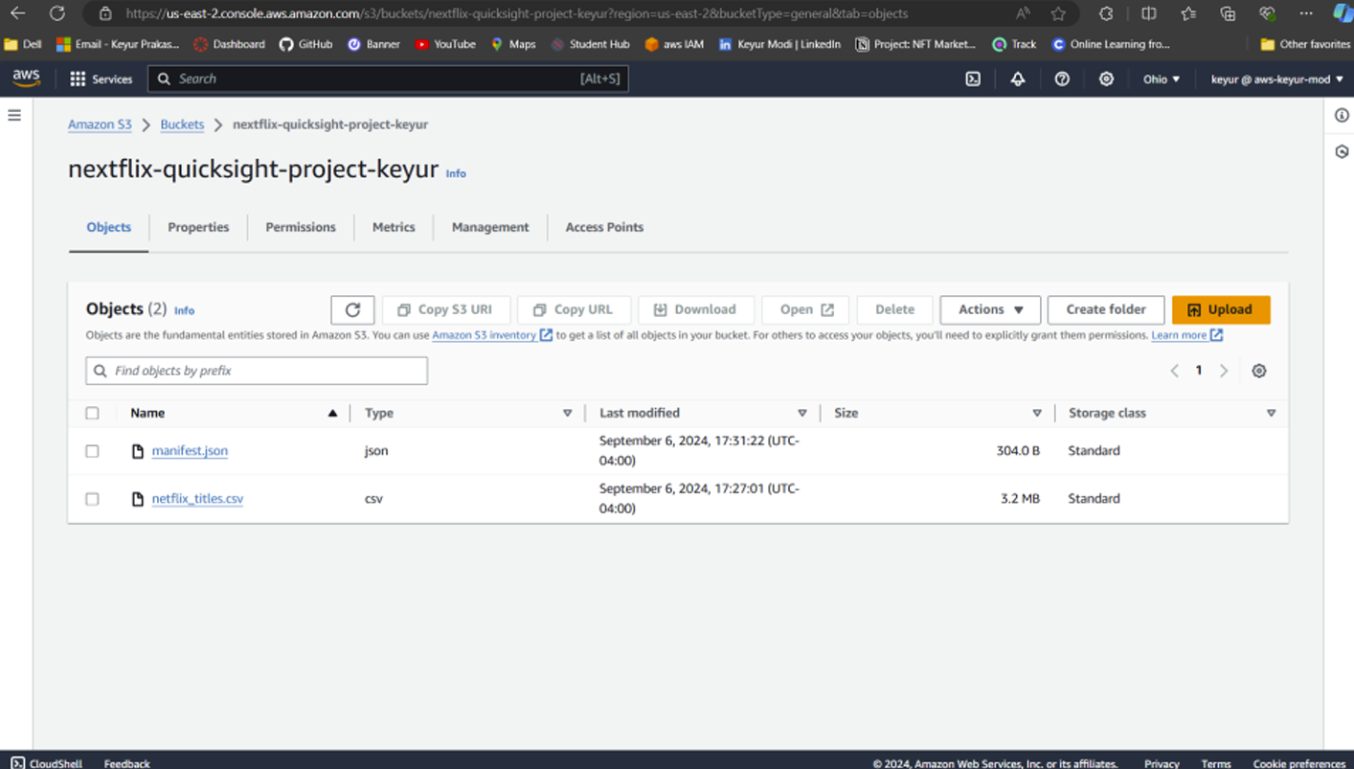1354x769 pixels.
Task: Open the CloudShell icon in top navigation
Action: click(973, 79)
